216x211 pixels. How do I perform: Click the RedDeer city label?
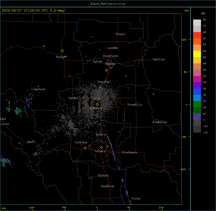110,64
